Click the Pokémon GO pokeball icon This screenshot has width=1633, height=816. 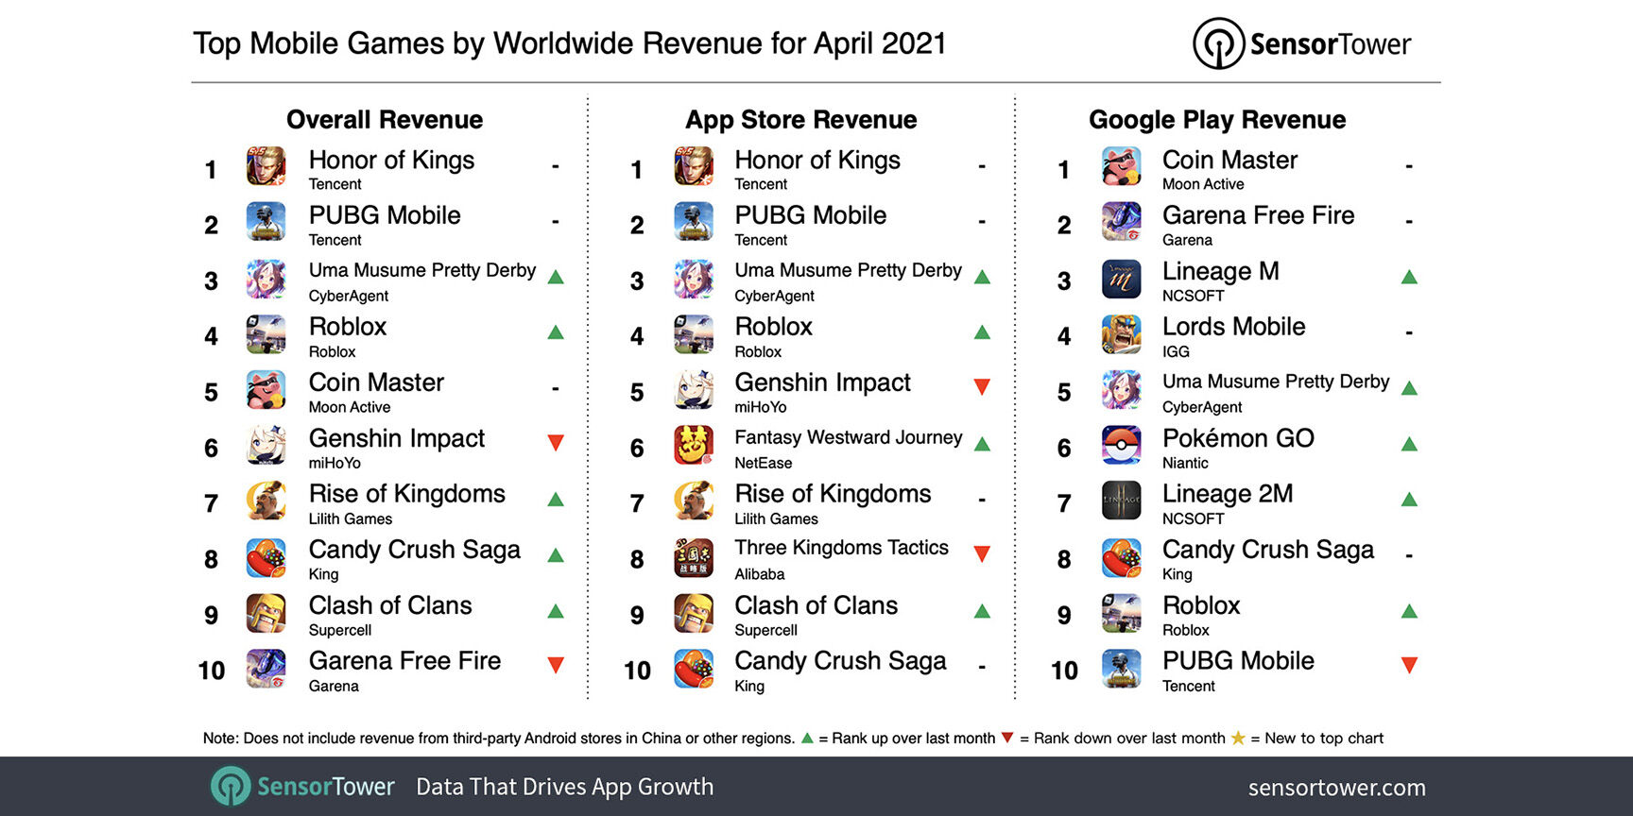tap(1121, 445)
